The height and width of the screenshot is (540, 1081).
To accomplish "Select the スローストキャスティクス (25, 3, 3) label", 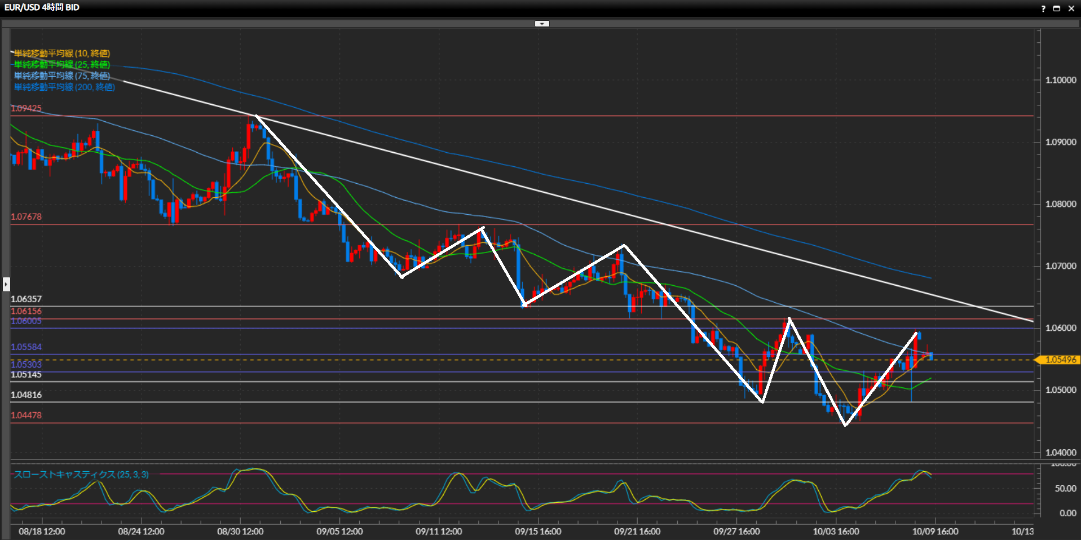I will [81, 475].
